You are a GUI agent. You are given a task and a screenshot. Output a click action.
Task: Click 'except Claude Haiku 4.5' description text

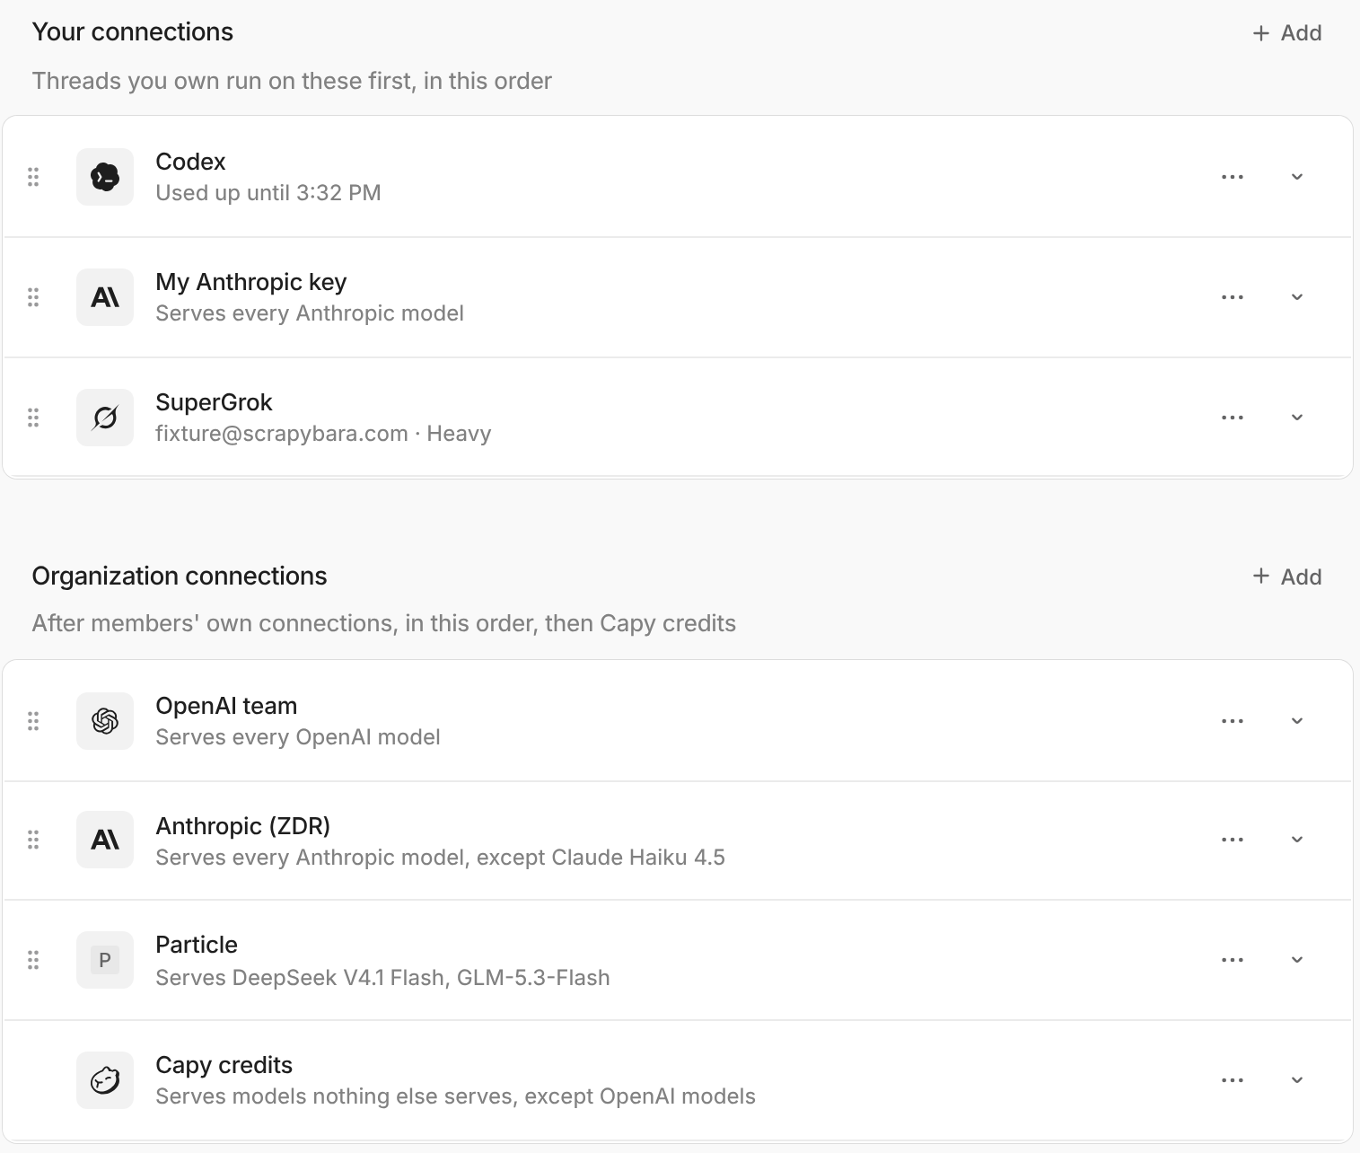(x=601, y=858)
